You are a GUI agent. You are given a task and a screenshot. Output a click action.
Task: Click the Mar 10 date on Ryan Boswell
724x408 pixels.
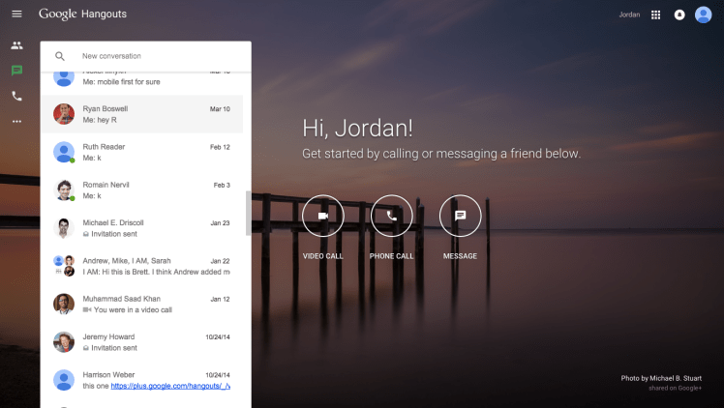[220, 109]
